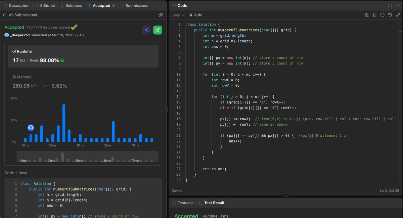
Task: Click the bookmark icon in editor toolbar
Action: [374, 15]
